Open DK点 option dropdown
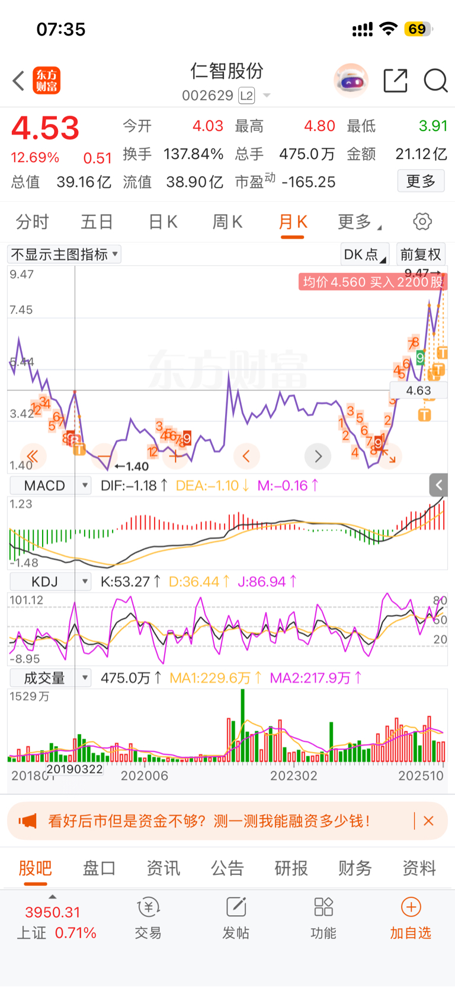This screenshot has height=987, width=455. click(365, 255)
